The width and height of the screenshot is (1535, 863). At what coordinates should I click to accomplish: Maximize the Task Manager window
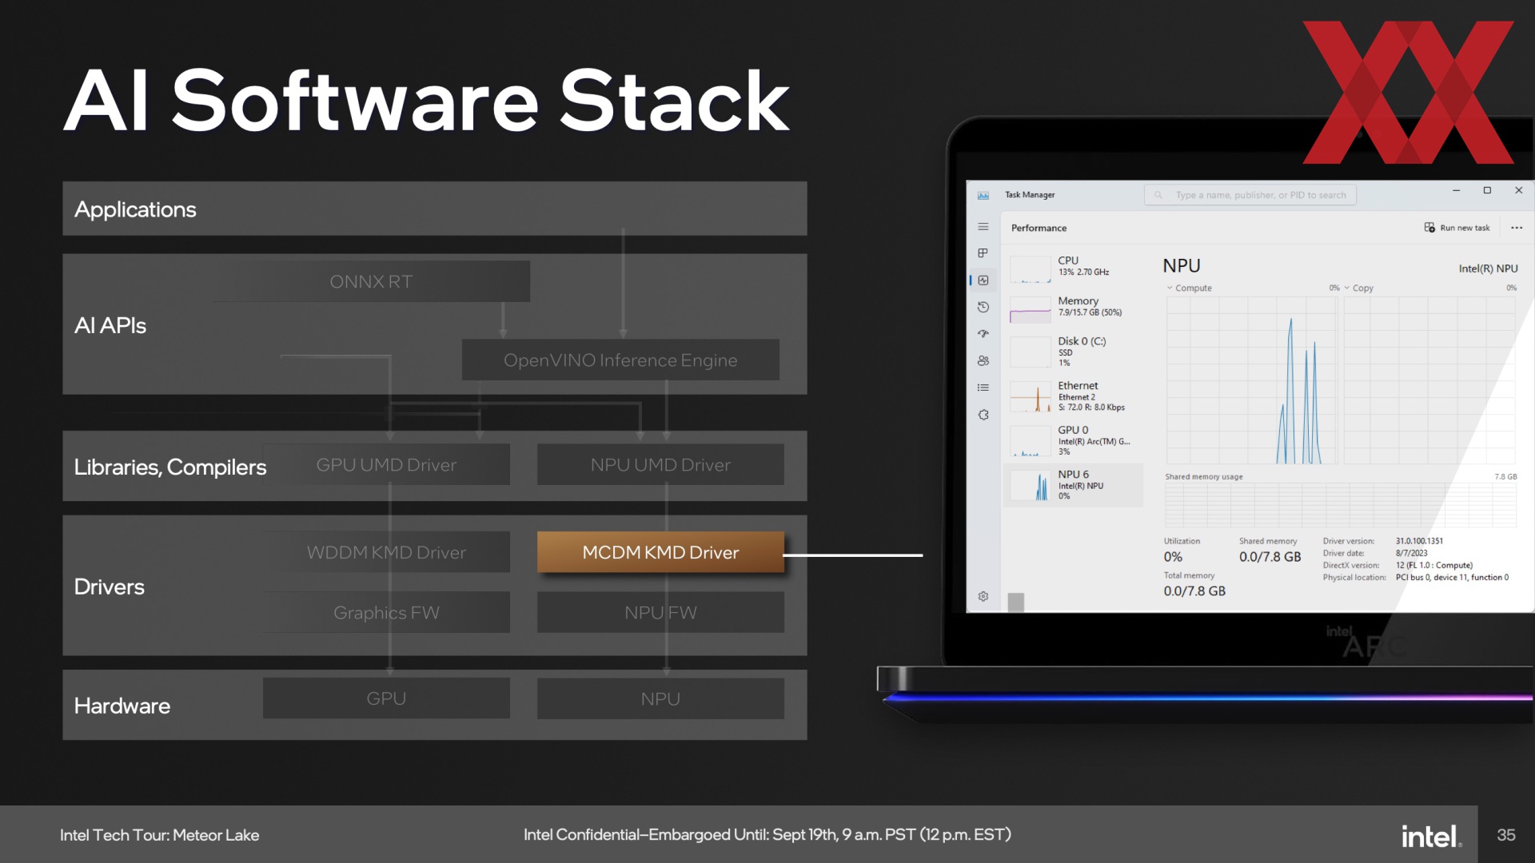click(x=1487, y=190)
